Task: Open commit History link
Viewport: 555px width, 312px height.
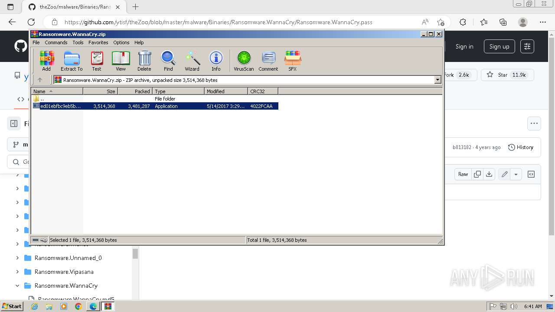Action: [520, 147]
